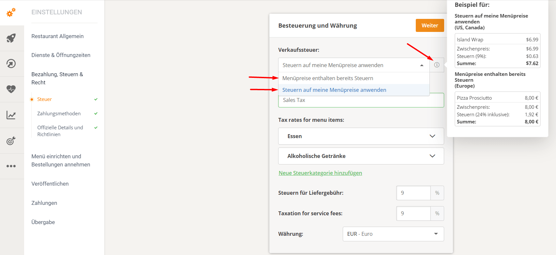Image resolution: width=556 pixels, height=255 pixels.
Task: Open 'Menü einrichten und Bestellungen annehmen'
Action: point(61,160)
